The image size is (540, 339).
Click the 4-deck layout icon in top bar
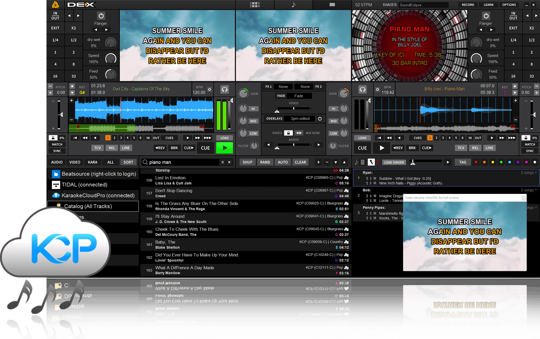pyautogui.click(x=255, y=4)
